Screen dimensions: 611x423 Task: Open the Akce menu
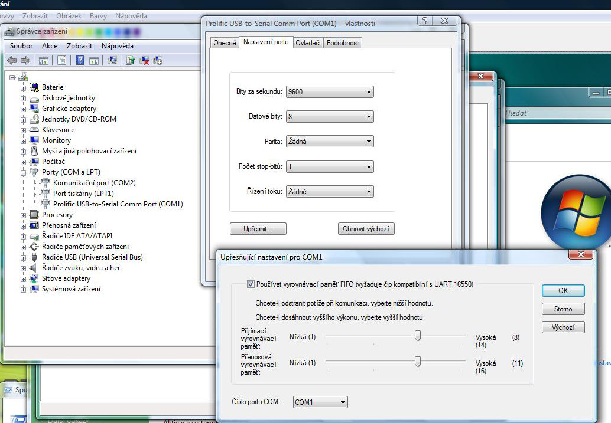pos(50,46)
